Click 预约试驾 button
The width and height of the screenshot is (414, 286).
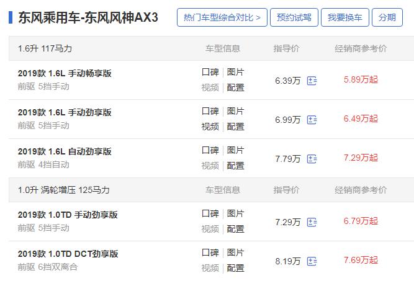(294, 17)
